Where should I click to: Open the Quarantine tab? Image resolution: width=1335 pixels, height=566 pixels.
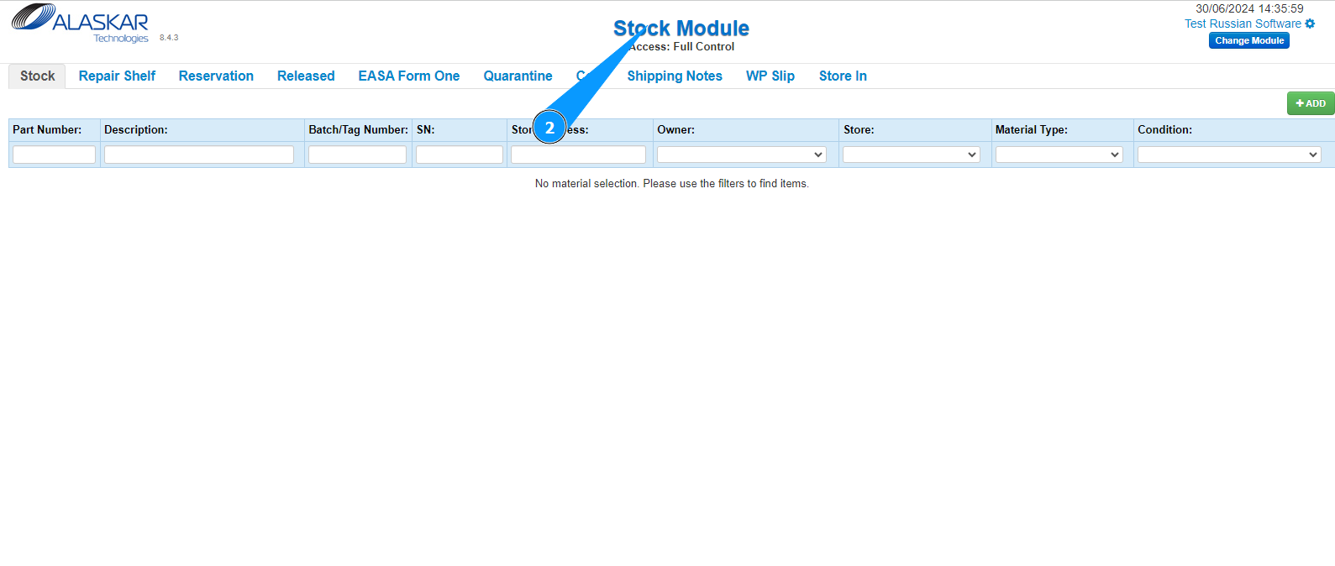(x=518, y=76)
